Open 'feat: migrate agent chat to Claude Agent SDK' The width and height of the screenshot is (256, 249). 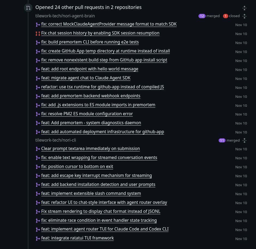tap(86, 78)
